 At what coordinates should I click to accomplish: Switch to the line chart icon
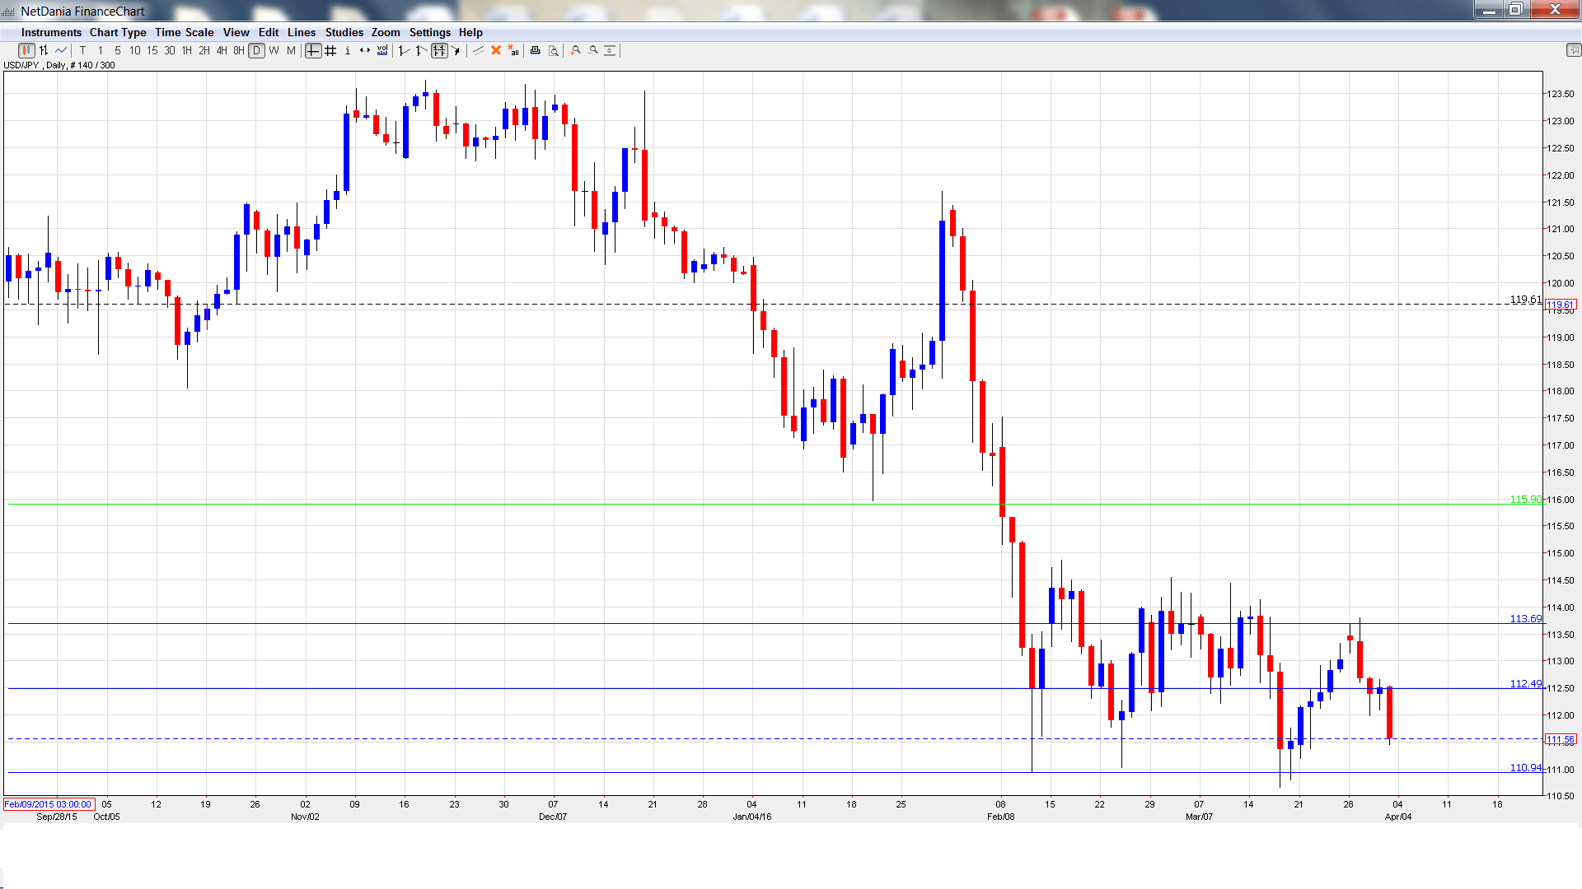click(60, 50)
